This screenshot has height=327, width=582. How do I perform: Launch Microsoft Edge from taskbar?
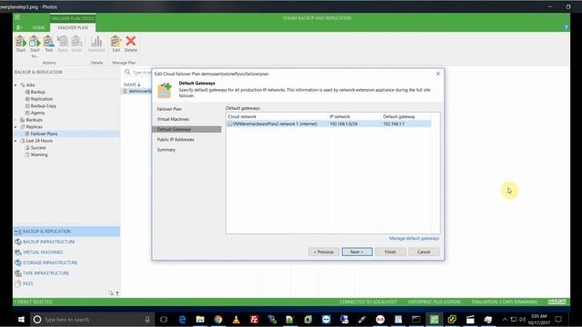point(182,319)
